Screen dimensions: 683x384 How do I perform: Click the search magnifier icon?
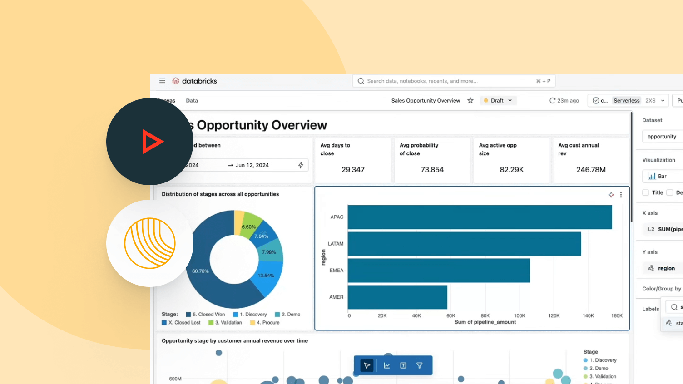click(x=361, y=81)
